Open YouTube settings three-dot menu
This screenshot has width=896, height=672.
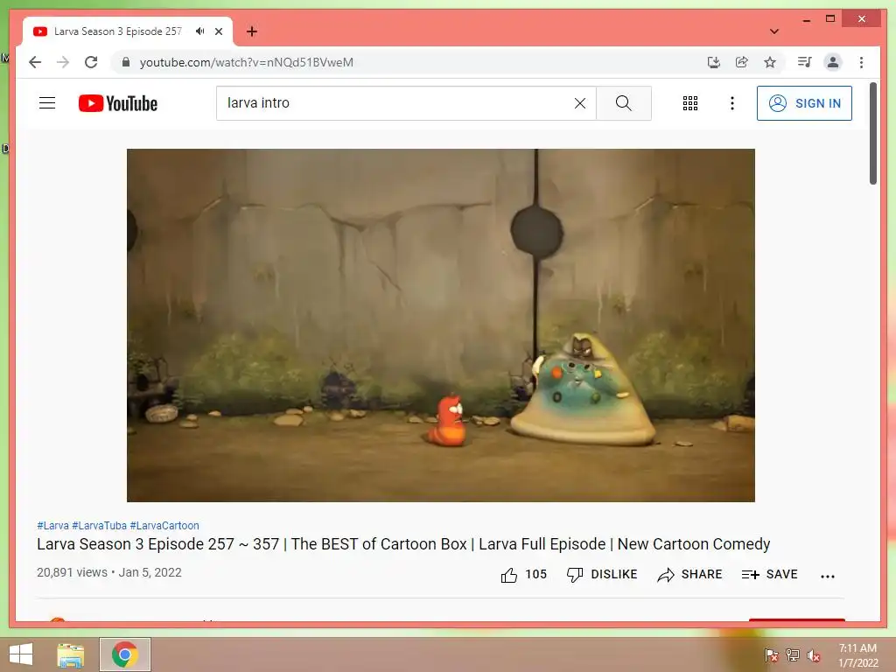(x=732, y=103)
